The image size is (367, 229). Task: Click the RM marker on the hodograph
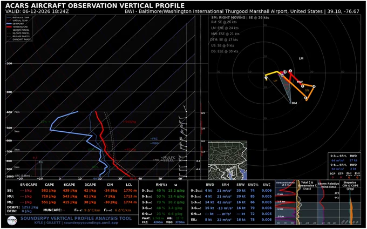pyautogui.click(x=294, y=103)
